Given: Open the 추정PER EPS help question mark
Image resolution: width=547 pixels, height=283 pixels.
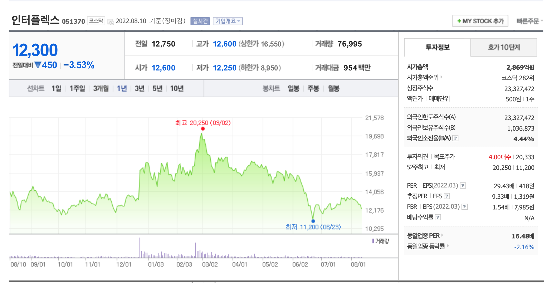Looking at the screenshot, I should coord(447,196).
